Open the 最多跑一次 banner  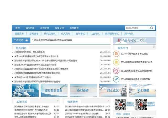point(134,40)
